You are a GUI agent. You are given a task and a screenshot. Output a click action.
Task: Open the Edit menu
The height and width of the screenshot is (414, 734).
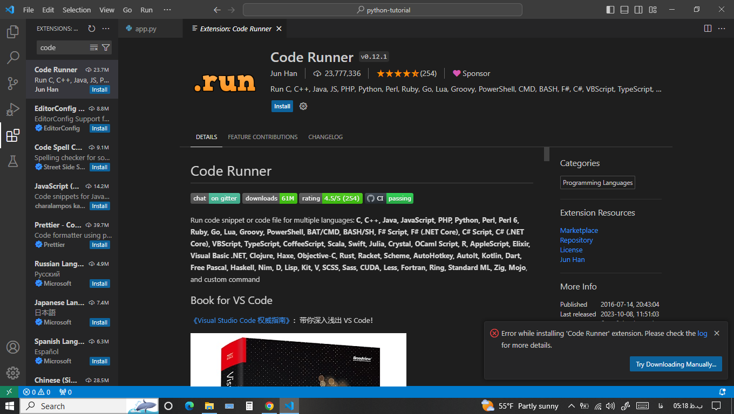point(48,10)
